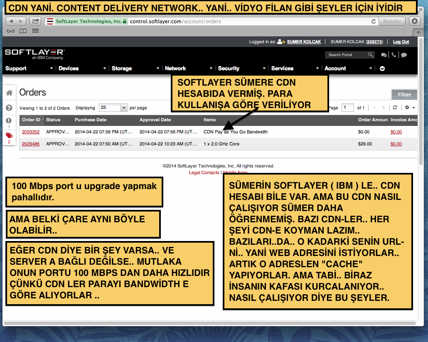Image resolution: width=428 pixels, height=342 pixels.
Task: Click the single speech bubble icon
Action: coord(404,55)
